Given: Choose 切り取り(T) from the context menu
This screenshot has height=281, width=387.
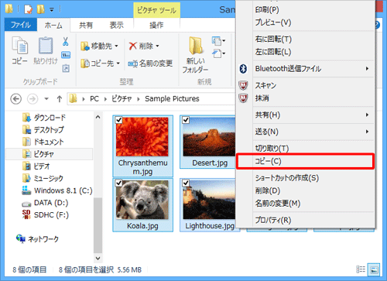Looking at the screenshot, I should pyautogui.click(x=305, y=149).
